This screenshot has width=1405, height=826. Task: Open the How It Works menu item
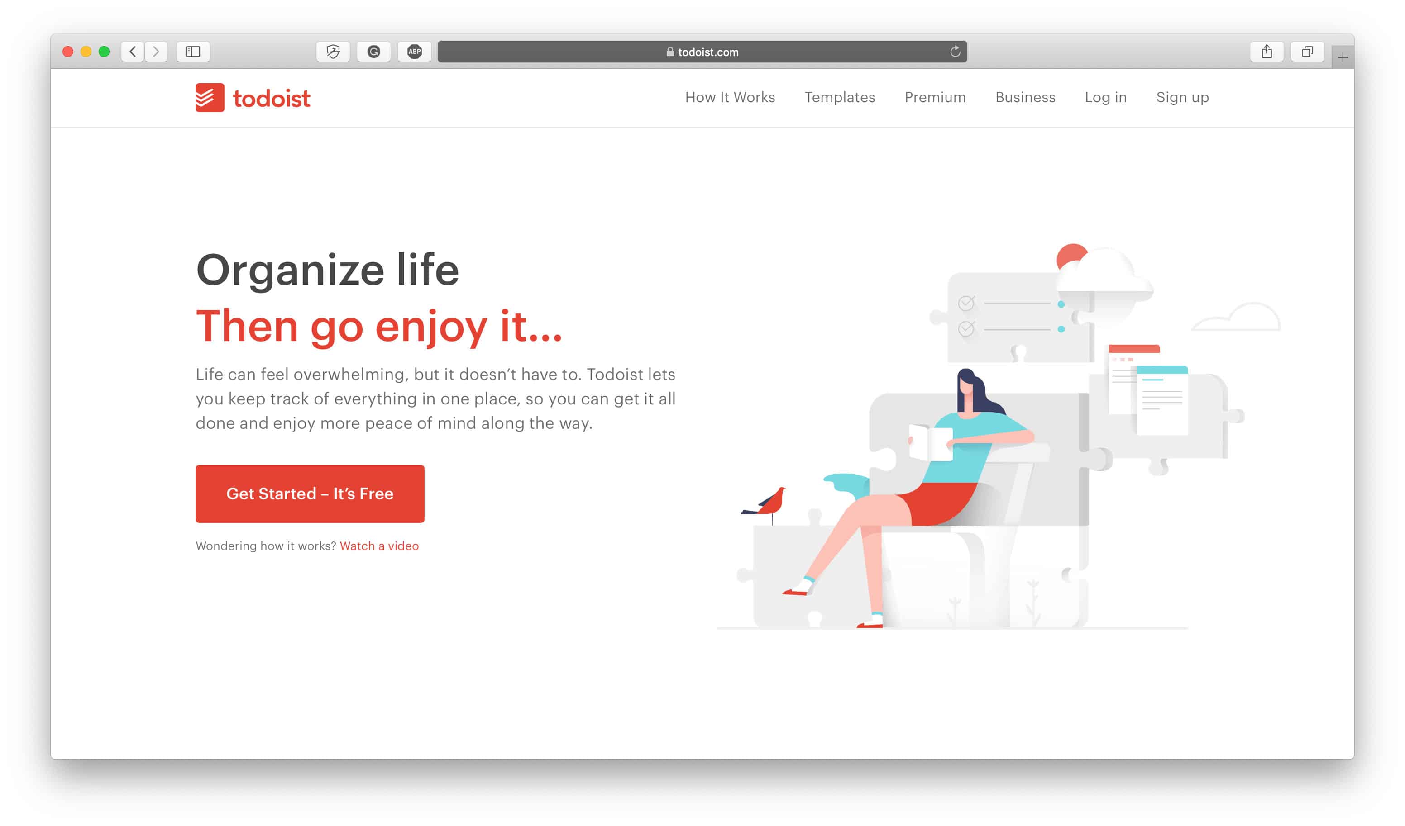click(730, 96)
